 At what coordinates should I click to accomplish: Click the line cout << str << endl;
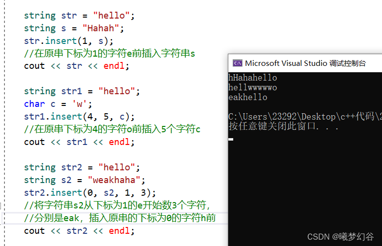(x=77, y=66)
